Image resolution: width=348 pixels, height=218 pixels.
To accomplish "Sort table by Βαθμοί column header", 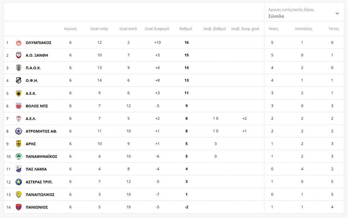I will pos(186,29).
